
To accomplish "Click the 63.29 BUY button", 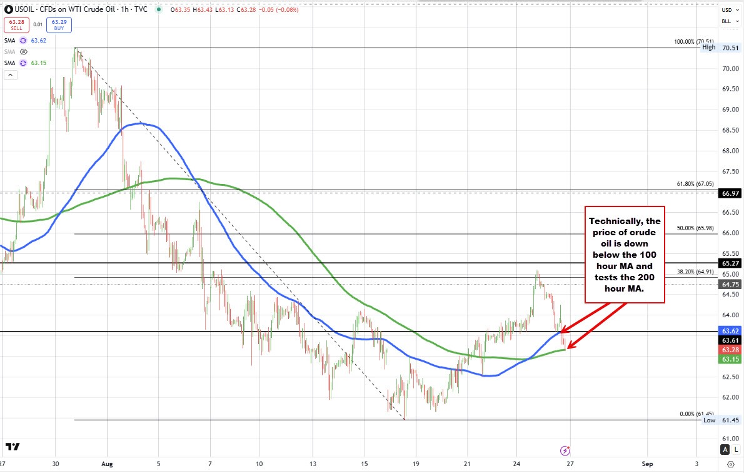I will point(59,24).
